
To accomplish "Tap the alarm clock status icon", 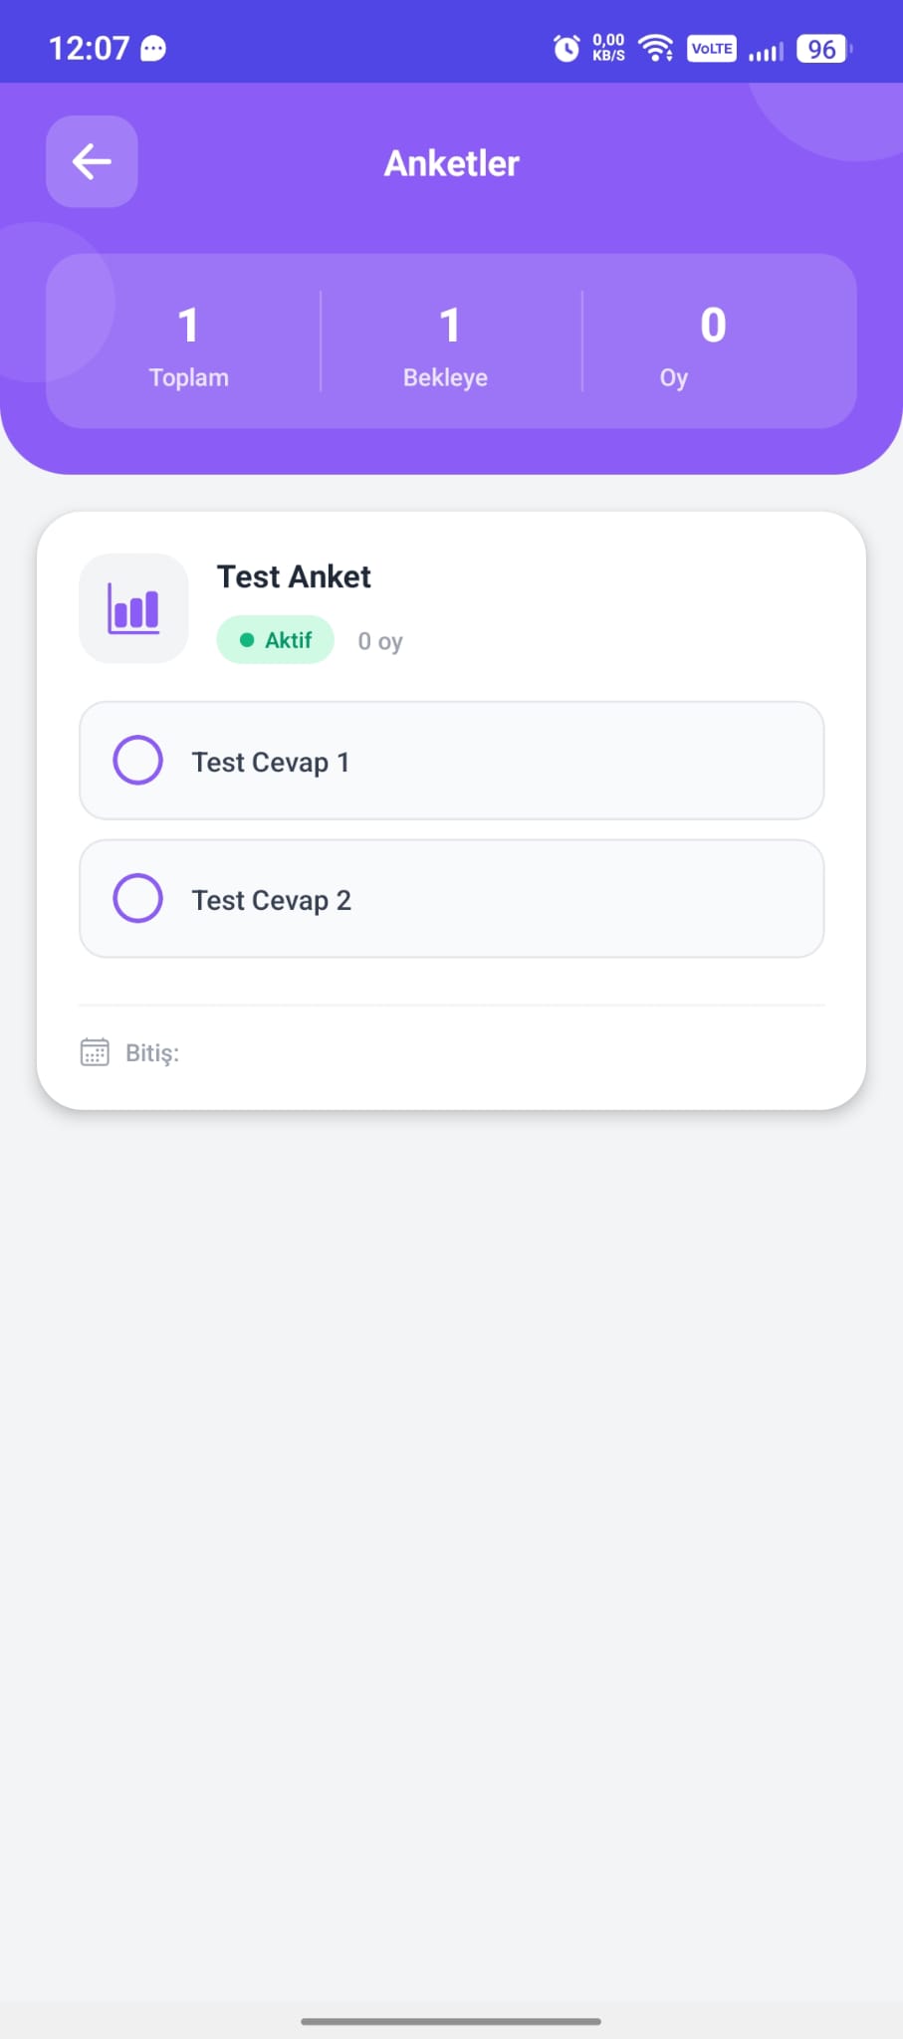I will pyautogui.click(x=566, y=48).
